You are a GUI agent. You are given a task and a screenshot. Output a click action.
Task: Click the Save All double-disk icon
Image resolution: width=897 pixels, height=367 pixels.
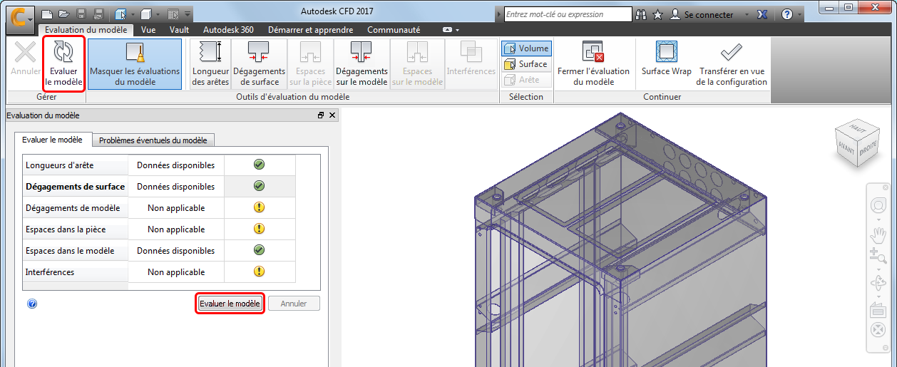click(x=98, y=14)
